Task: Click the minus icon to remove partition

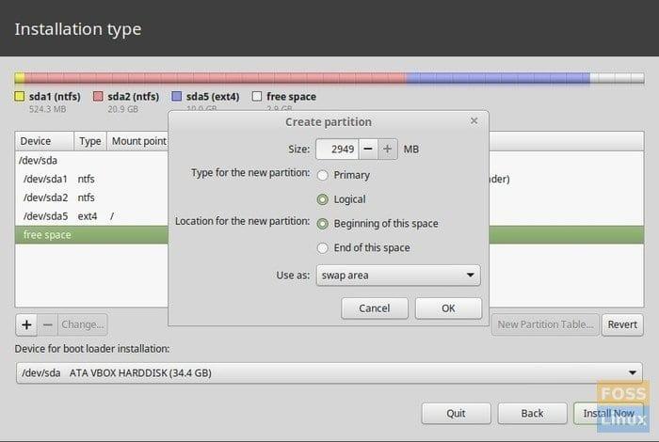Action: tap(47, 324)
